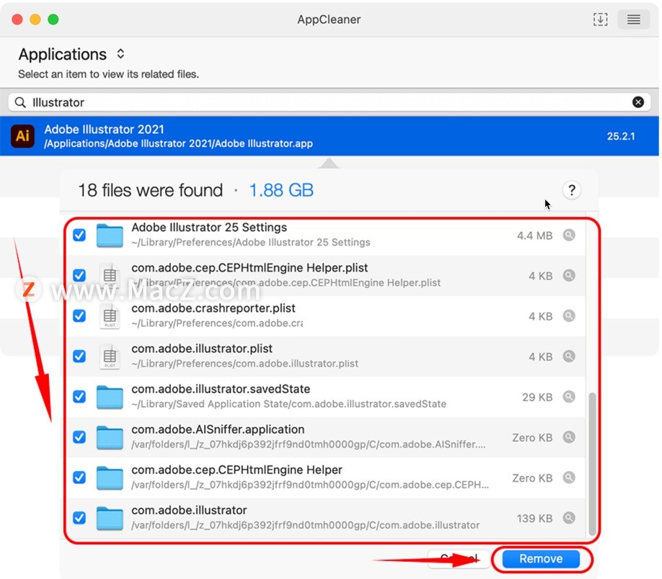Reveal com.adobe.cep.CEPHtmlEngine Helper.plist in Finder
The image size is (662, 579).
569,275
